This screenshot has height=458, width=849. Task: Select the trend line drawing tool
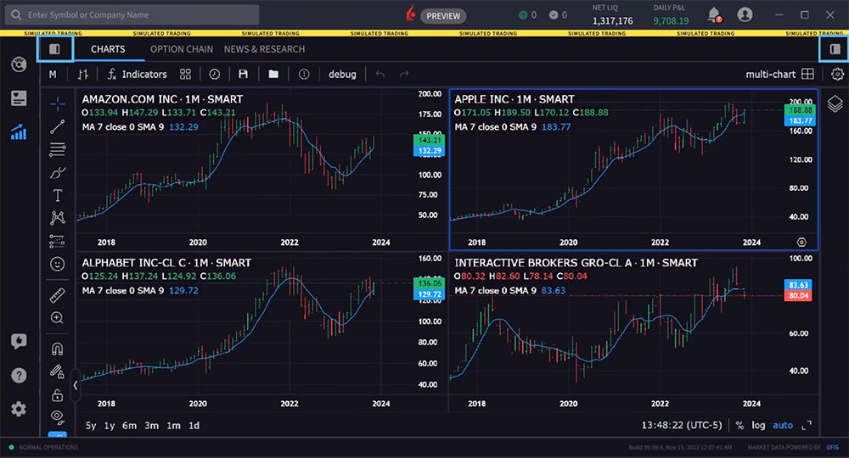click(x=58, y=126)
